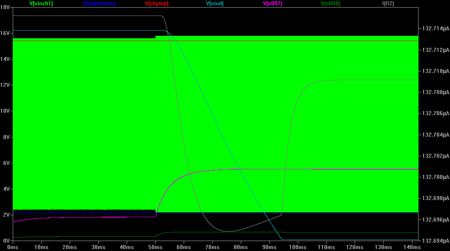The image size is (450, 251).
Task: Click the 132.706µA right axis label
Action: point(436,113)
